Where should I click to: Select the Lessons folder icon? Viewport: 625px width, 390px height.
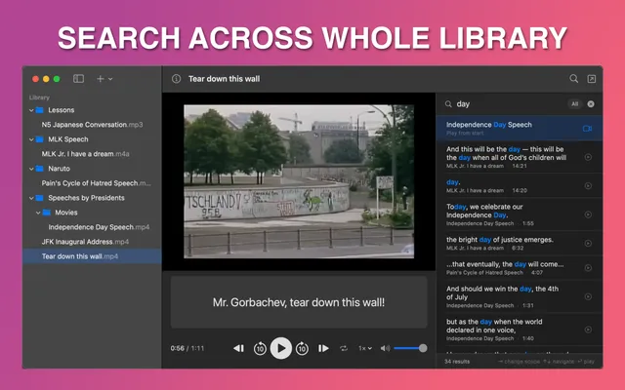[x=39, y=110]
